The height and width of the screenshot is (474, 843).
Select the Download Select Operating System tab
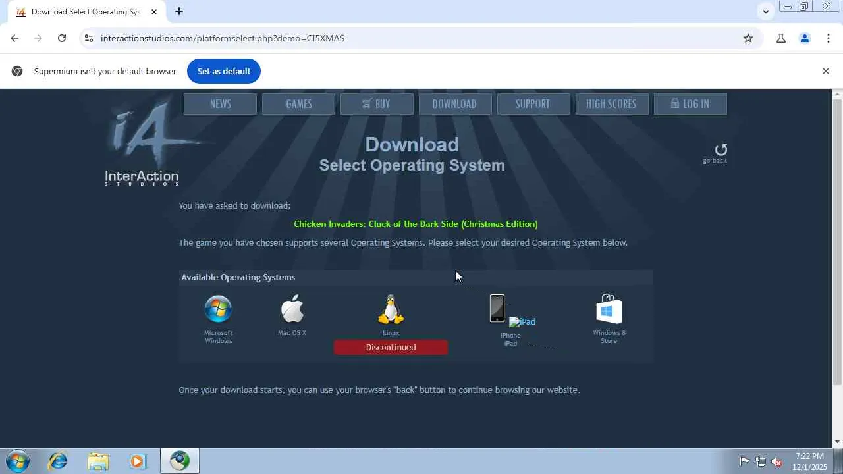tap(86, 12)
